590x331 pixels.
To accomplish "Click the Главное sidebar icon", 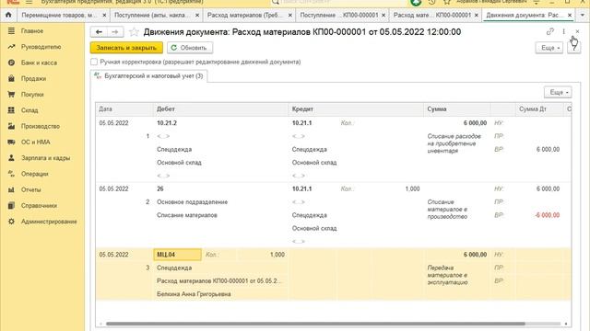I will (x=11, y=30).
